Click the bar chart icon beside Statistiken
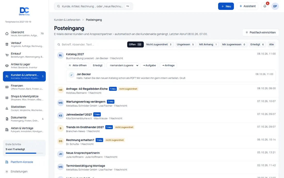 7,108
